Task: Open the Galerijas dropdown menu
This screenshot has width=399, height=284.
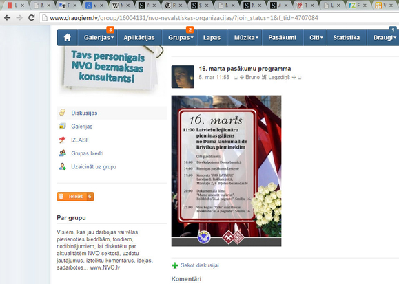Action: (x=99, y=38)
